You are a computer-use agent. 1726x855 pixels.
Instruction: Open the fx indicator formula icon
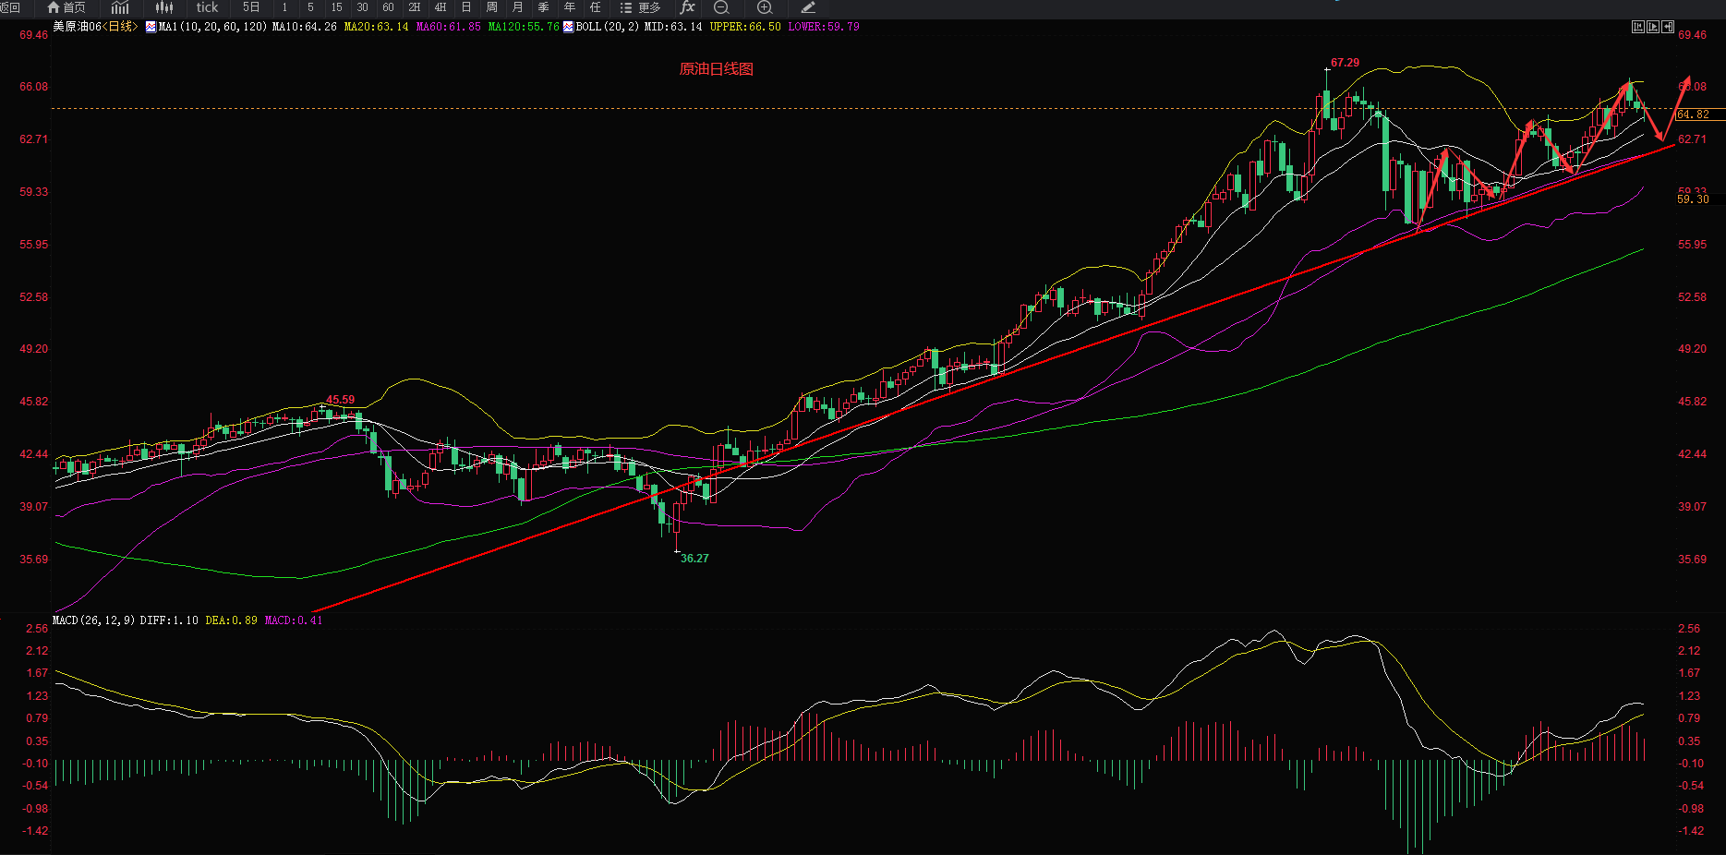point(687,7)
